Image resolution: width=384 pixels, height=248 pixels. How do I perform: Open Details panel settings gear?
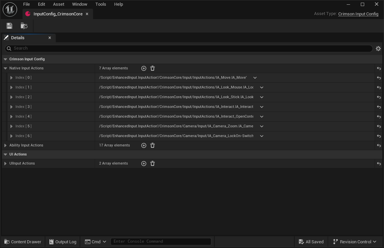click(378, 48)
